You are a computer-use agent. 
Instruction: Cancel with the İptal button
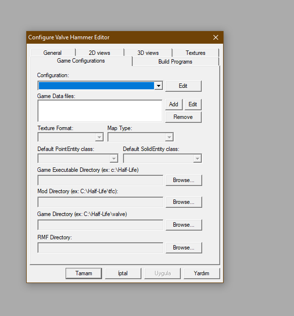pyautogui.click(x=123, y=273)
